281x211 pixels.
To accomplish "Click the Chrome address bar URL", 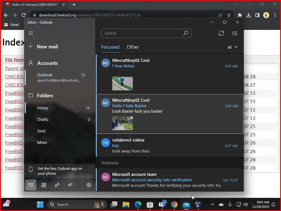I will 90,15.
